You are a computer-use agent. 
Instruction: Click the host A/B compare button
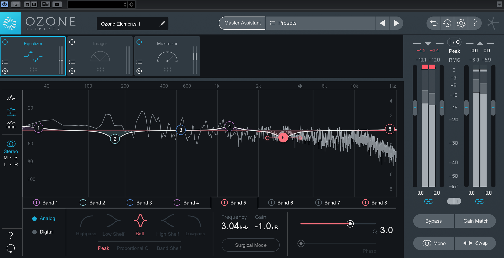(45, 4)
